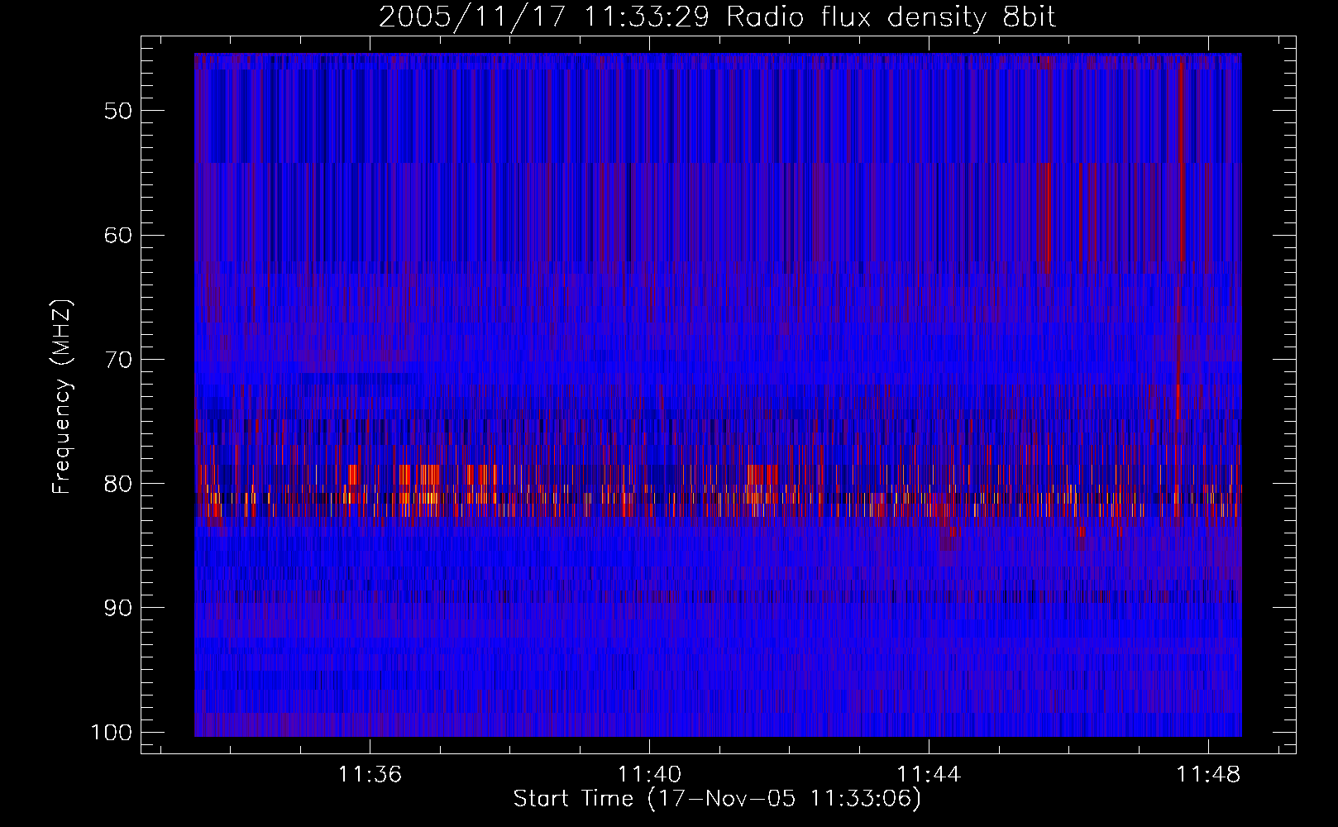This screenshot has width=1338, height=827.
Task: Click the x-axis label "Start Time (17-Nov-05 11:33:06)"
Action: [x=717, y=799]
